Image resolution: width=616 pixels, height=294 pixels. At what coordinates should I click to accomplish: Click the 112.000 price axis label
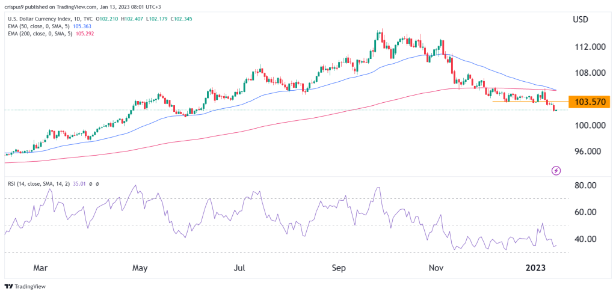click(x=590, y=47)
